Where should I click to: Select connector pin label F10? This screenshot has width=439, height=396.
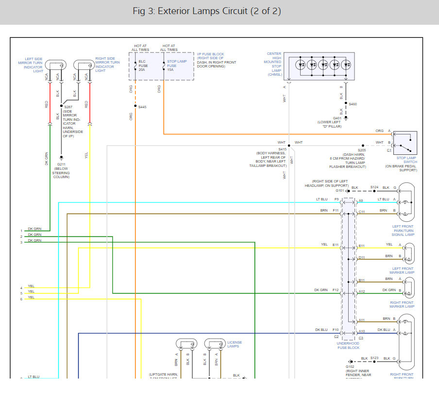point(336,330)
